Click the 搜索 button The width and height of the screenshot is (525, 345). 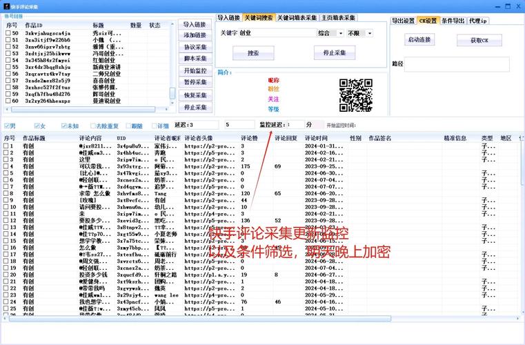point(253,53)
